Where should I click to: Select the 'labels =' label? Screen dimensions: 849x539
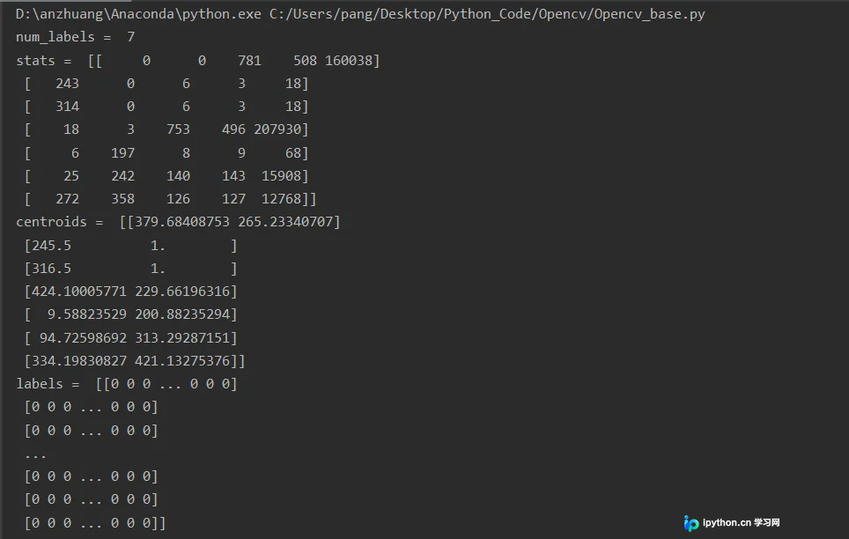coord(48,384)
